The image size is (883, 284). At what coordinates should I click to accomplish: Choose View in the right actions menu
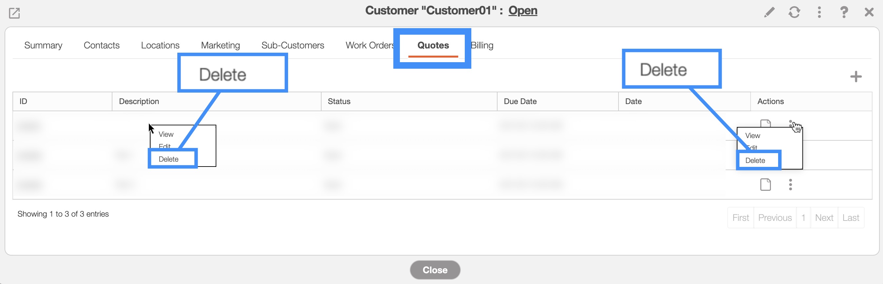pyautogui.click(x=753, y=135)
